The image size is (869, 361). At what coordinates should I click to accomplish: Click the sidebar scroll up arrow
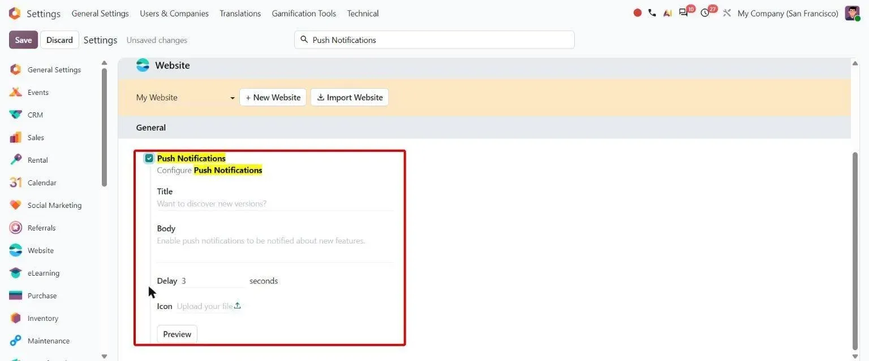(104, 63)
